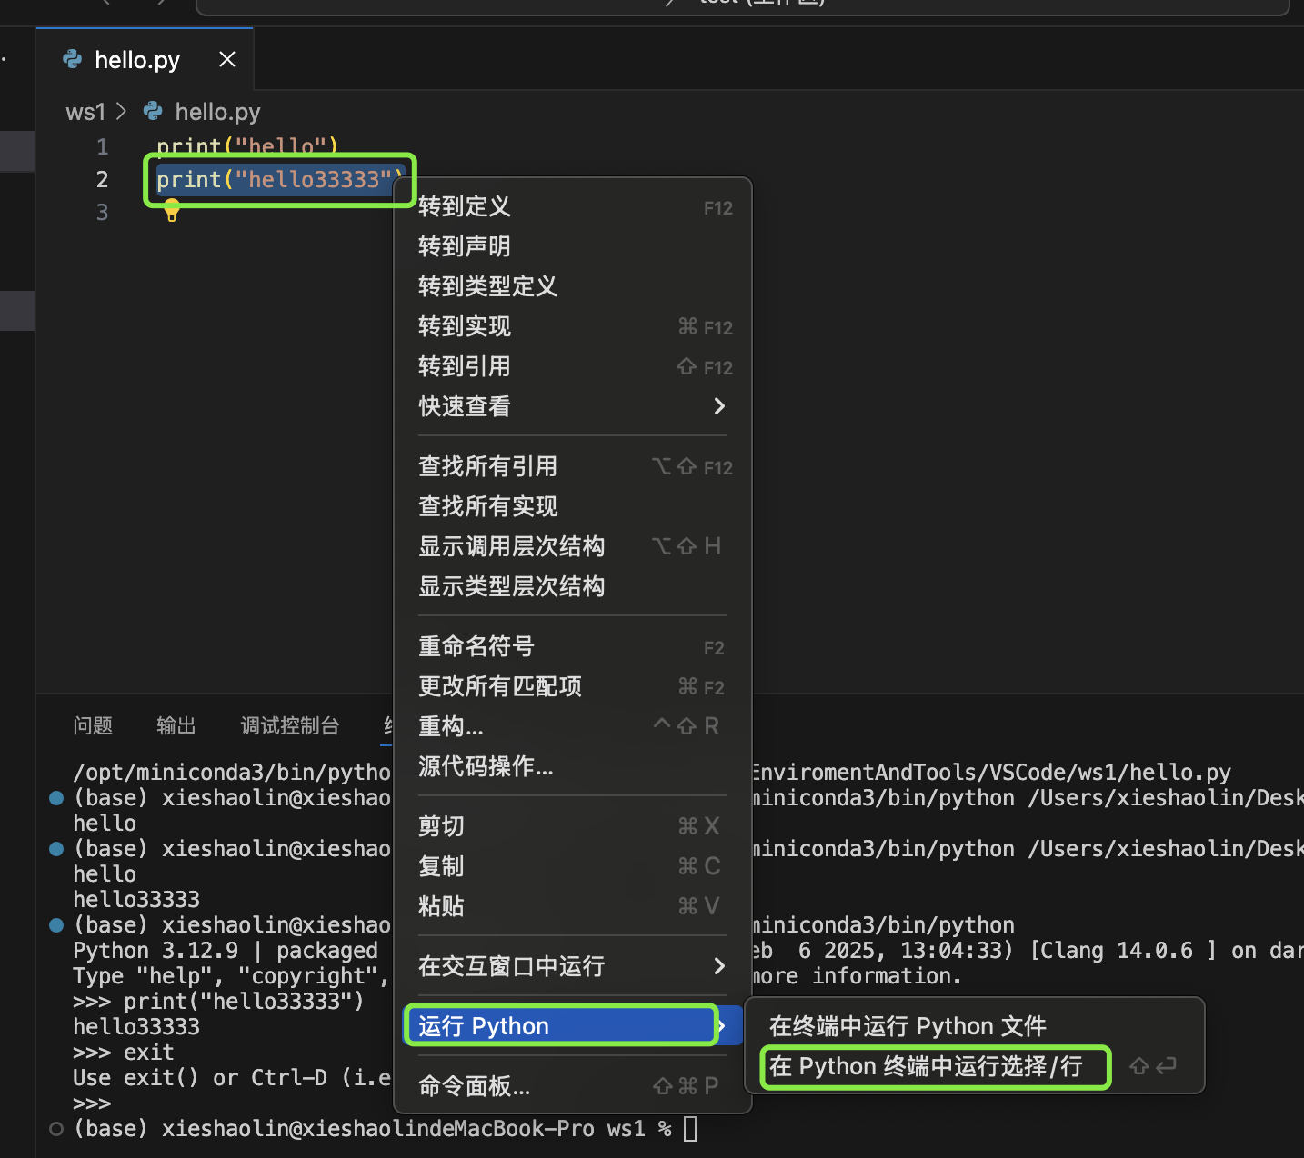Click the hello.py breadcrumb item

217,112
